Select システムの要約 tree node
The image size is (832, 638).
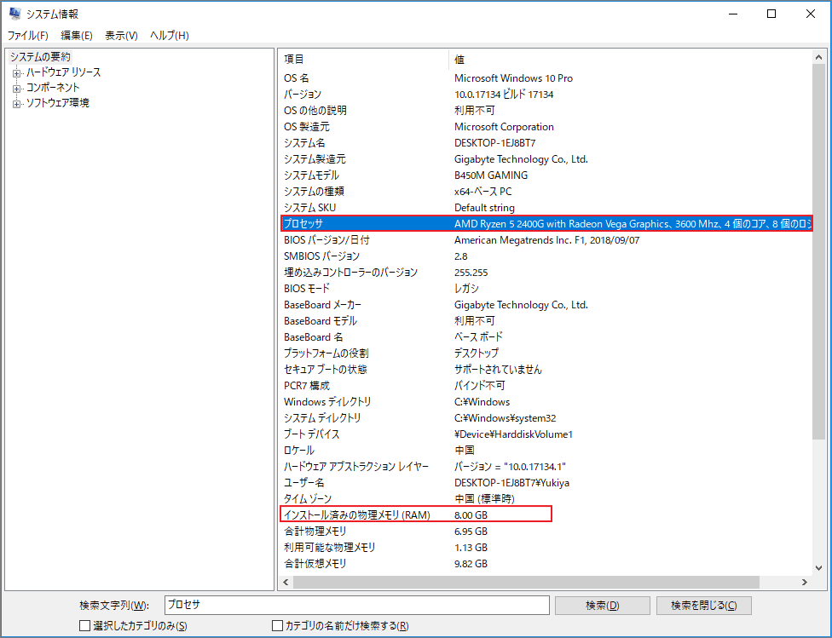40,57
